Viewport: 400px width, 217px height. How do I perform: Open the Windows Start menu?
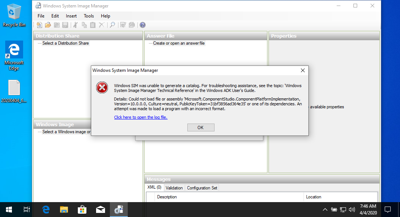tap(9, 210)
